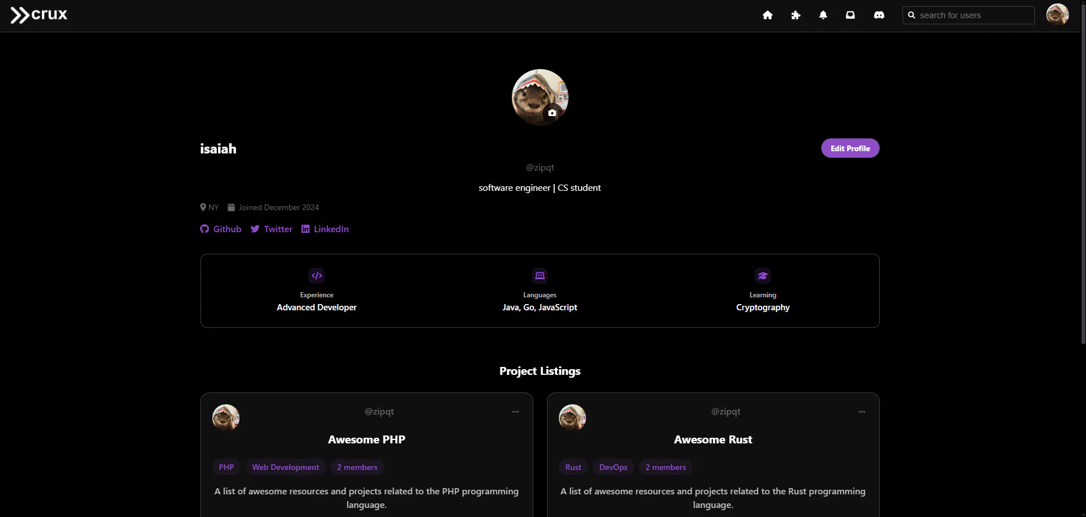Click the Edit Profile button
Image resolution: width=1086 pixels, height=517 pixels.
tap(850, 148)
